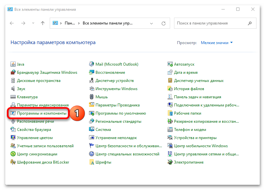Open Центр управления сетями link

coord(206,154)
